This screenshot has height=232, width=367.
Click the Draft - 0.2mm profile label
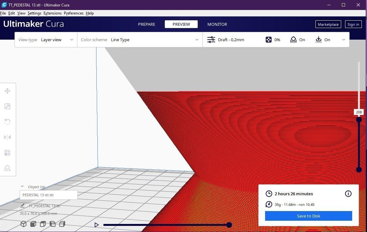[x=231, y=40]
